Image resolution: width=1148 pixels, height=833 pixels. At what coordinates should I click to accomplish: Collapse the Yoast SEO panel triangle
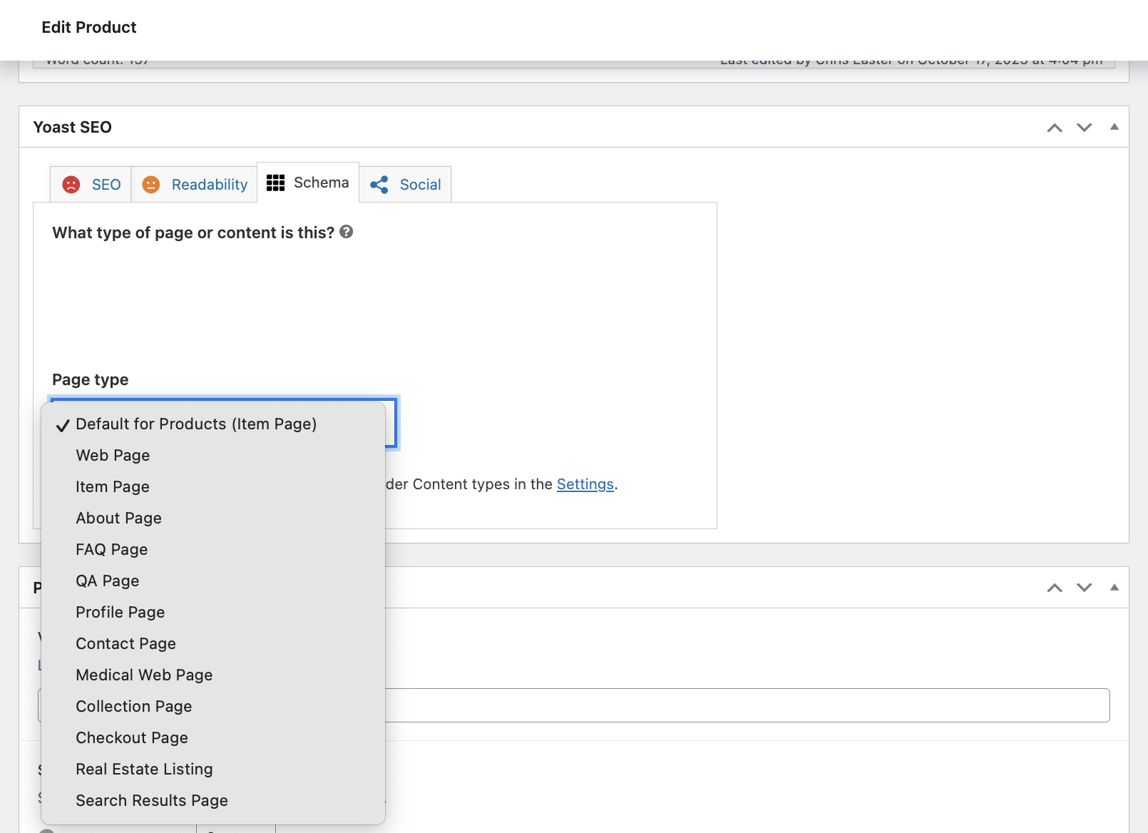click(1114, 127)
